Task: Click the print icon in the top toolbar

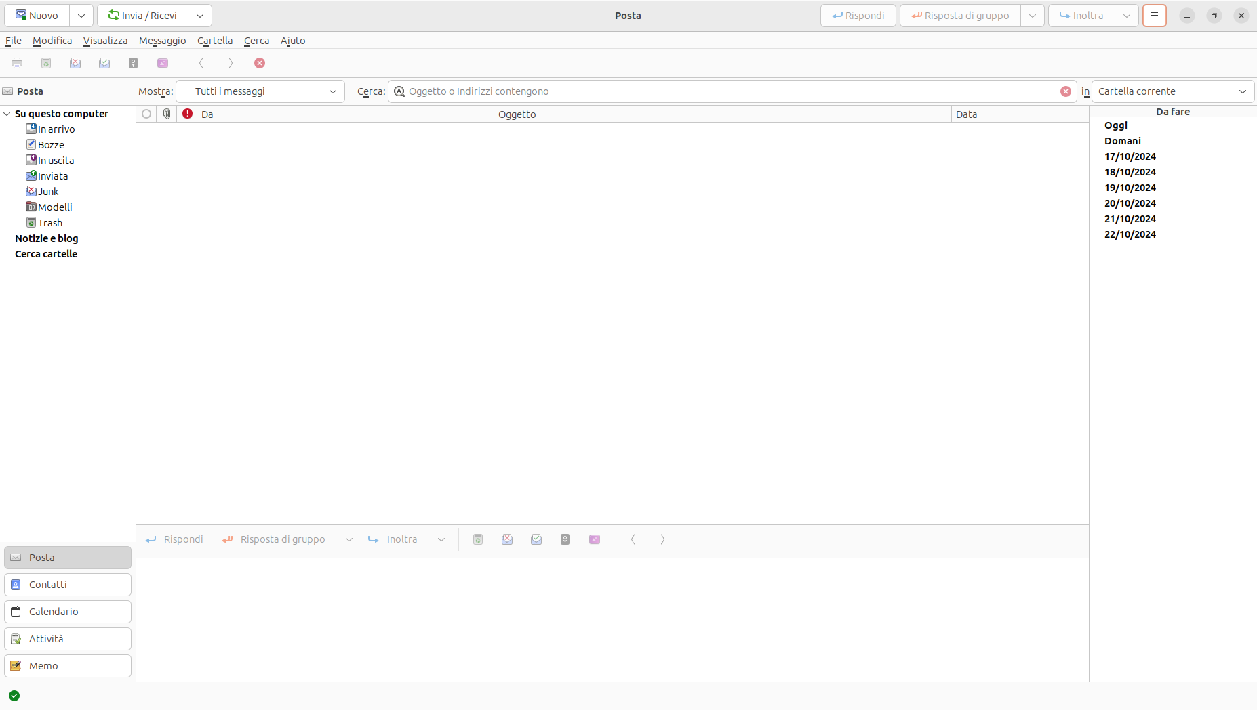Action: [17, 63]
